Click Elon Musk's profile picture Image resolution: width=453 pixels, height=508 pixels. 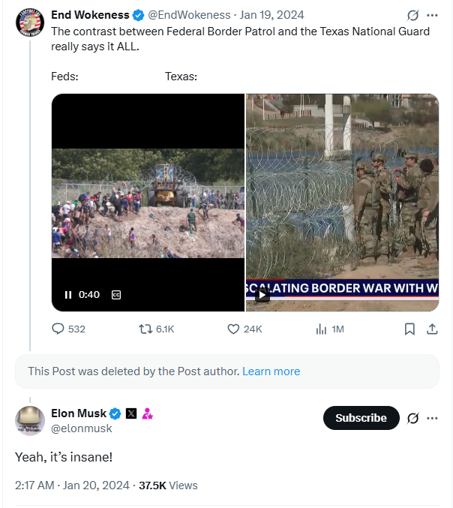pyautogui.click(x=30, y=420)
